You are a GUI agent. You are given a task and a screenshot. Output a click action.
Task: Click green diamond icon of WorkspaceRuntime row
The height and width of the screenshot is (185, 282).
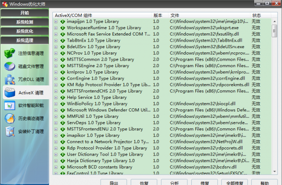(x=62, y=28)
